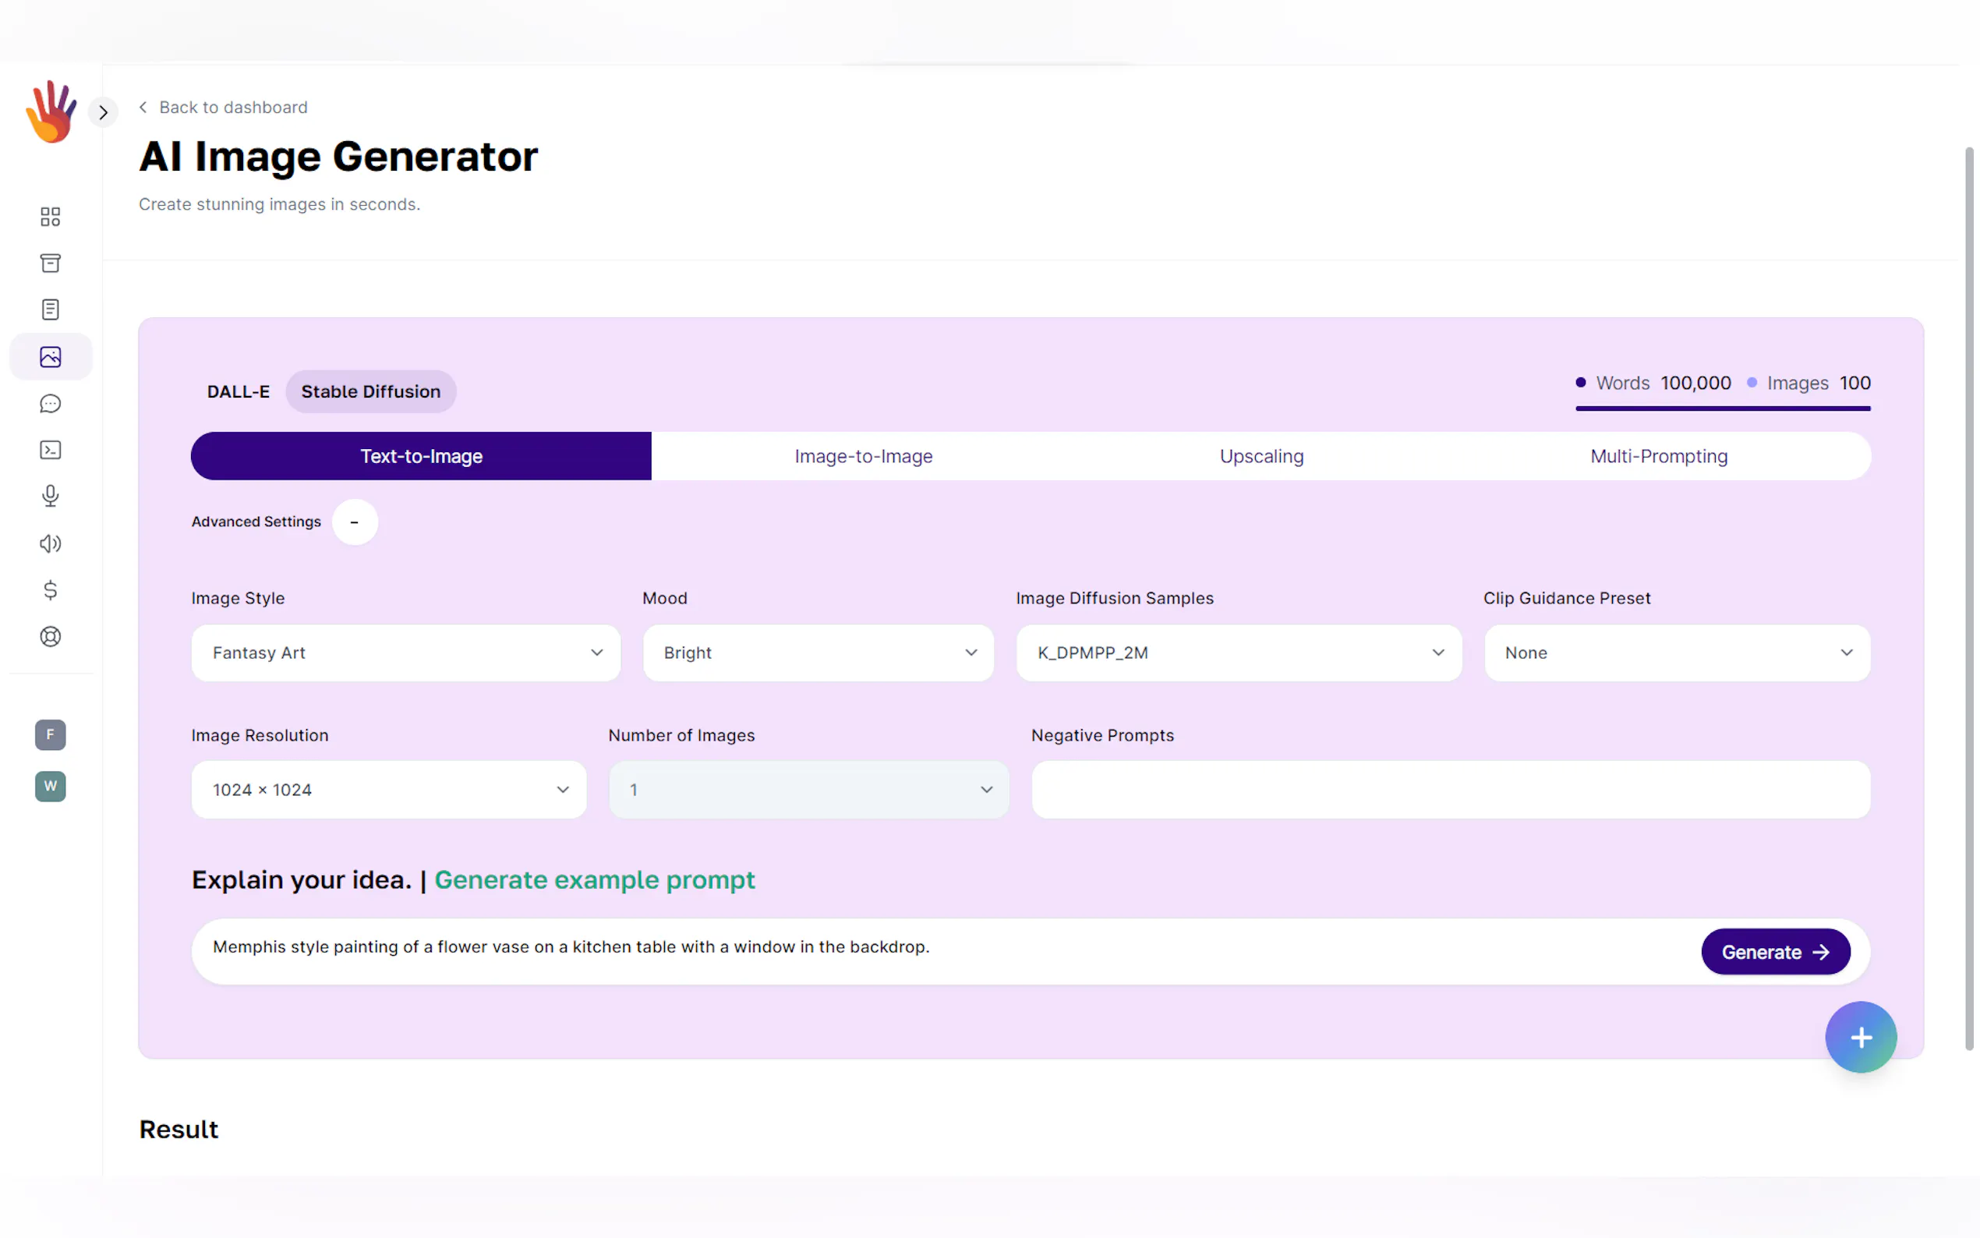This screenshot has width=1980, height=1238.
Task: Open the Image Style dropdown showing Fantasy Art
Action: tap(405, 653)
